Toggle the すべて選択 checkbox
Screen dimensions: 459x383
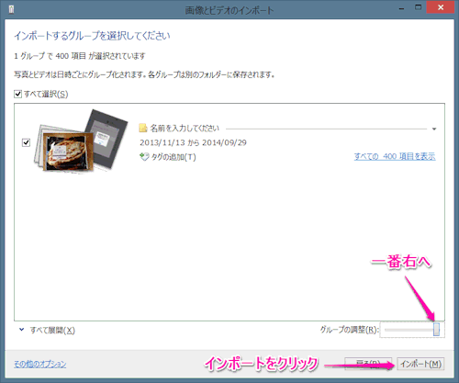coord(17,94)
